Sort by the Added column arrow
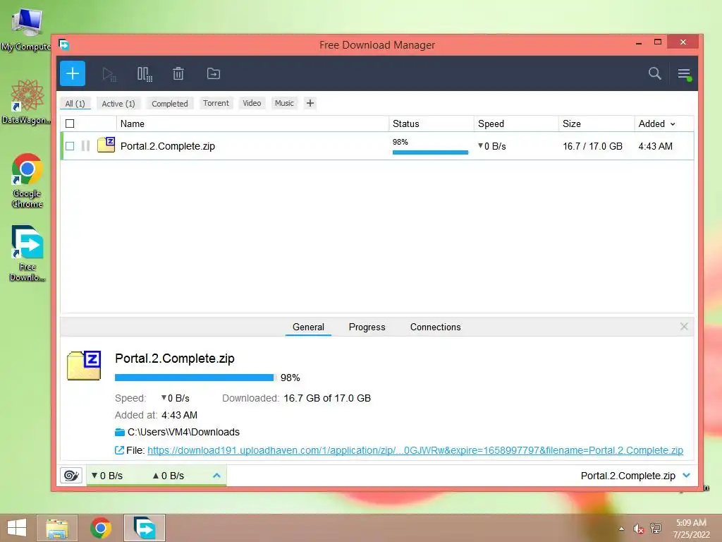The height and width of the screenshot is (542, 722). coord(673,124)
